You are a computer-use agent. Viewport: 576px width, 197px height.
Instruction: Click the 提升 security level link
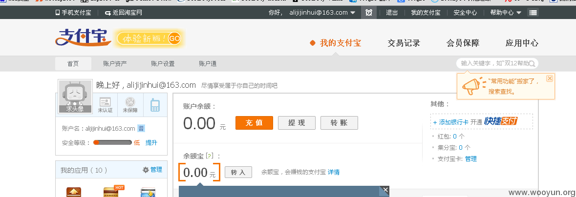tap(151, 143)
